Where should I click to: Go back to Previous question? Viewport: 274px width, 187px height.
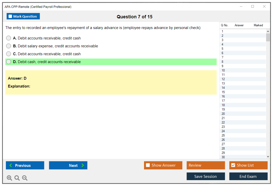(25, 165)
